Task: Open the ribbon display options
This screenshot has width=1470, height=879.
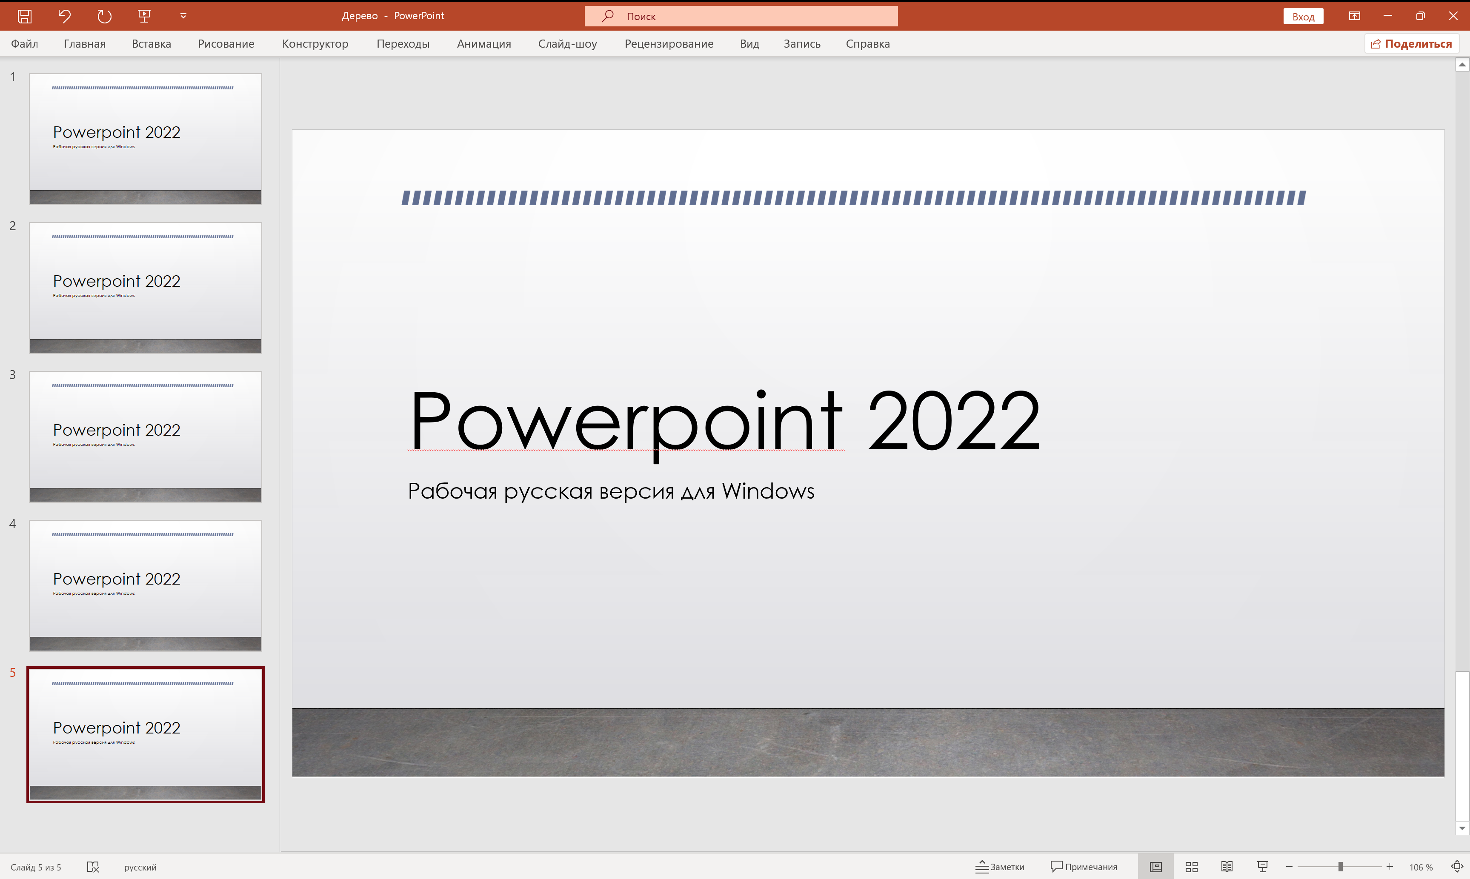Action: (x=1355, y=16)
